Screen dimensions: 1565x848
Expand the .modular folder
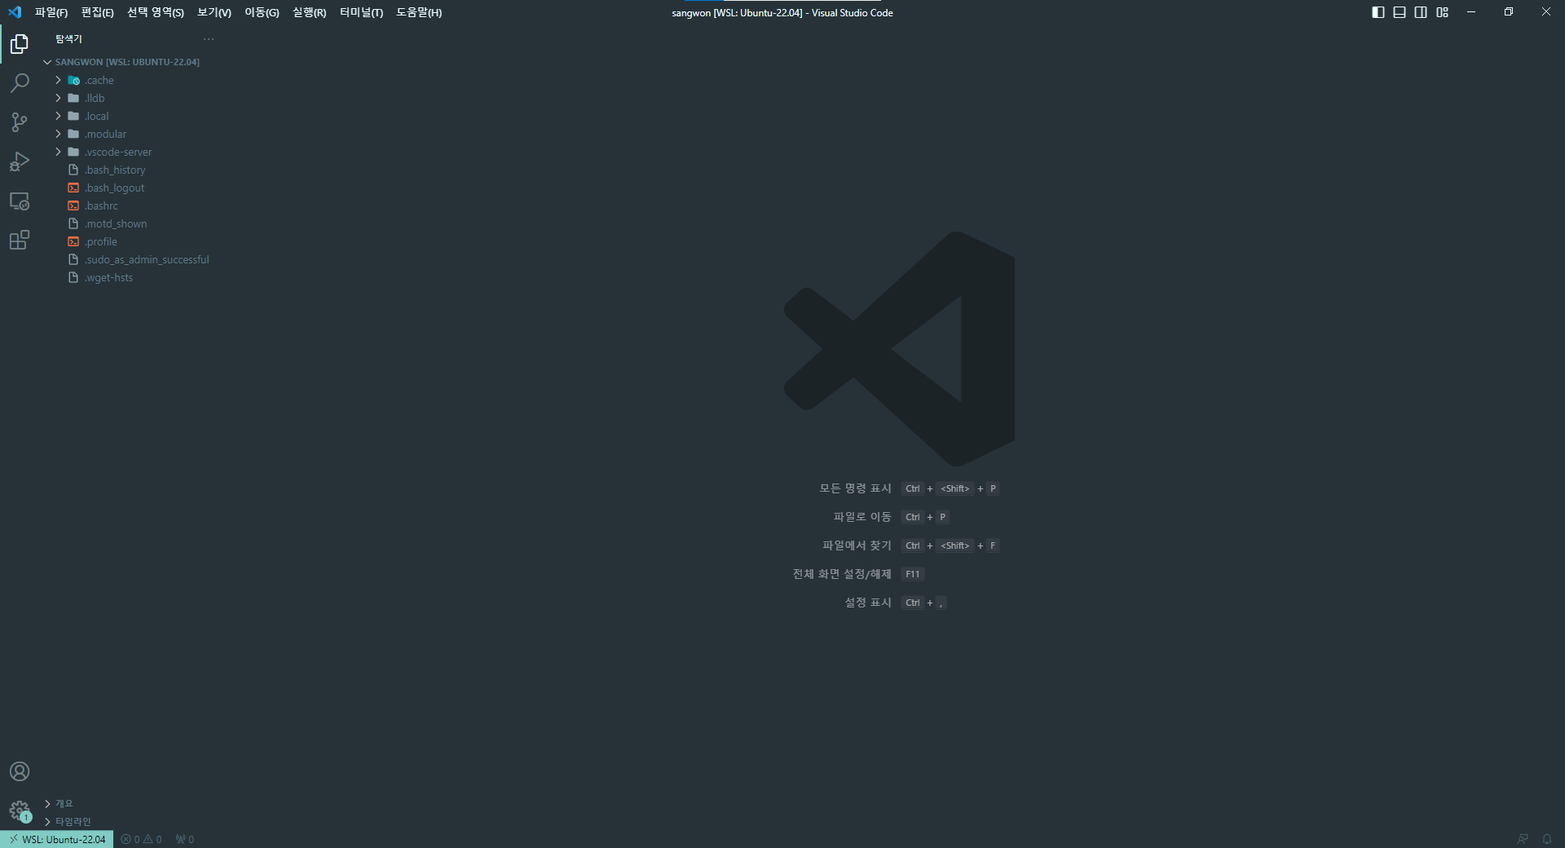point(130,134)
